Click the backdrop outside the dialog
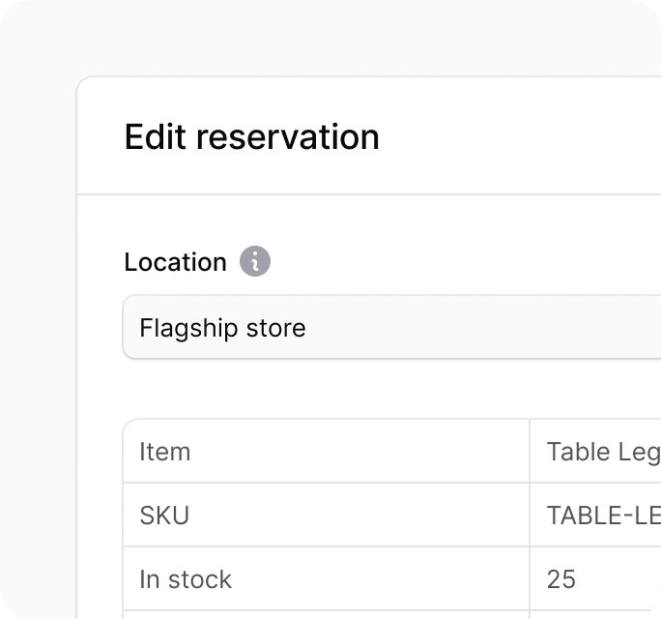The height and width of the screenshot is (619, 661). [39, 339]
